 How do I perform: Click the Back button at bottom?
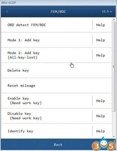[58, 145]
